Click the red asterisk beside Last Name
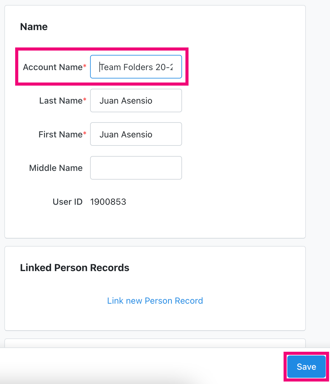Image resolution: width=330 pixels, height=384 pixels. tap(84, 98)
